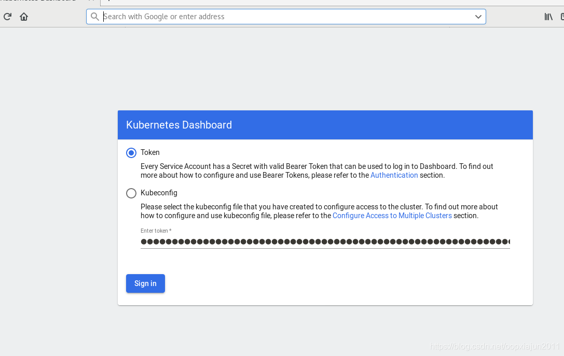Click into the Enter token field
564x356 pixels.
click(325, 242)
